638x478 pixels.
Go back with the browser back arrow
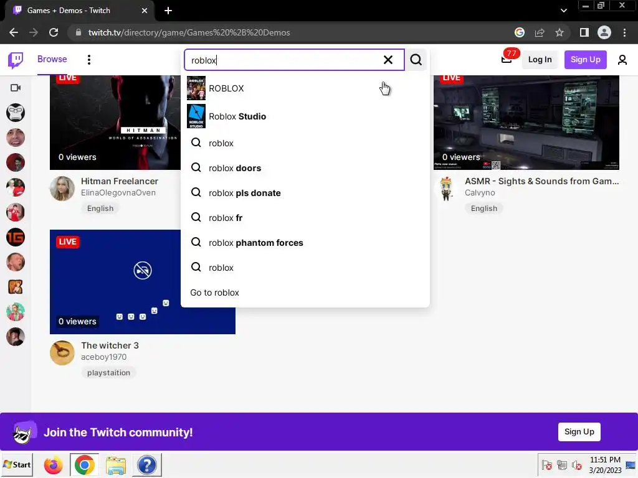14,32
